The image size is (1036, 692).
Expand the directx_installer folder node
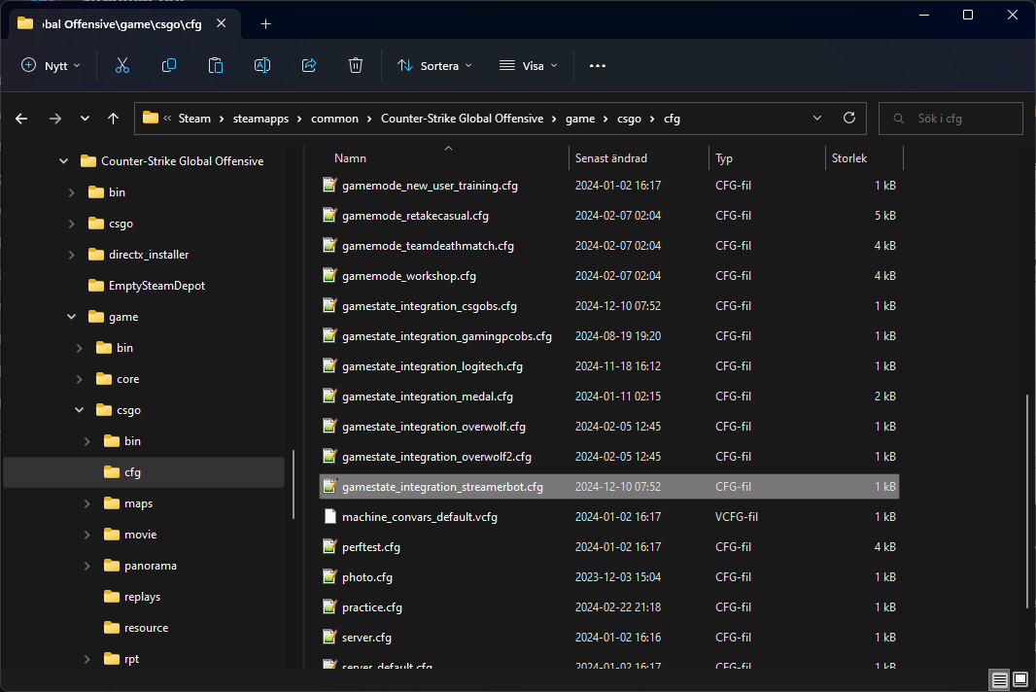coord(72,255)
